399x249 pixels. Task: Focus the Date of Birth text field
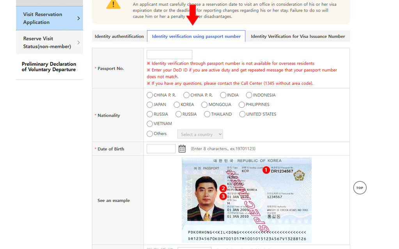point(161,149)
